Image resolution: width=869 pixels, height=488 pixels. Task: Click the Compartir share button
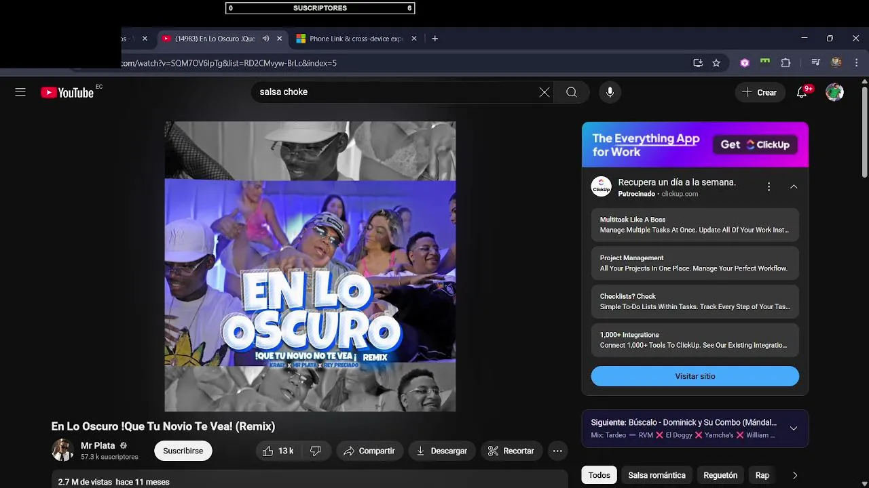[x=369, y=451]
